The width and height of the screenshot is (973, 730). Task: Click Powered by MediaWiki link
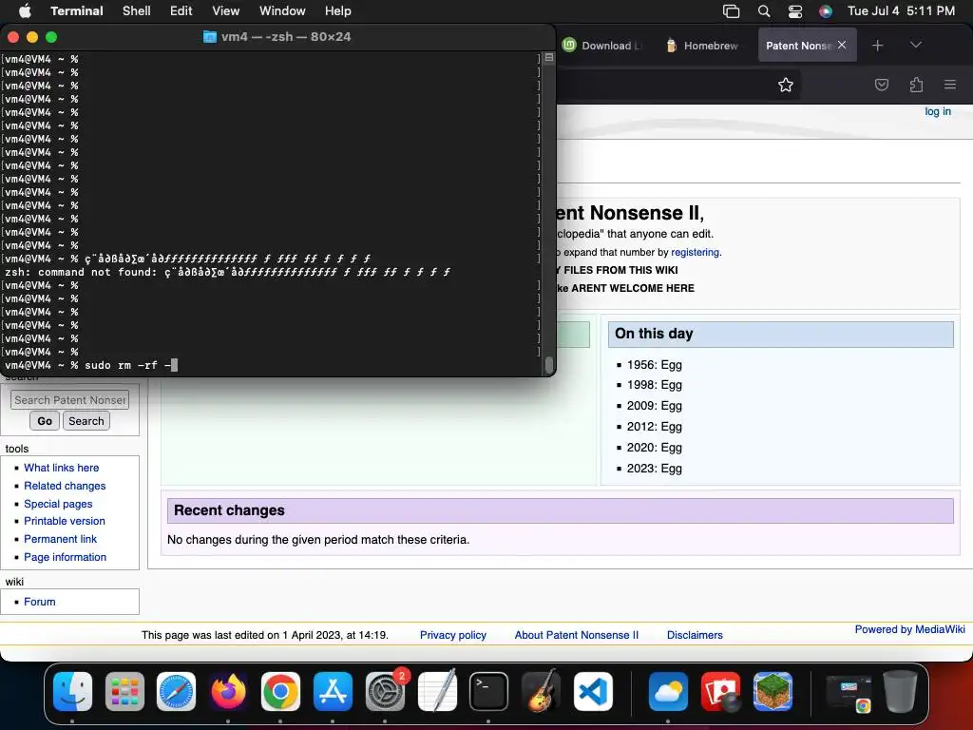[x=909, y=629]
